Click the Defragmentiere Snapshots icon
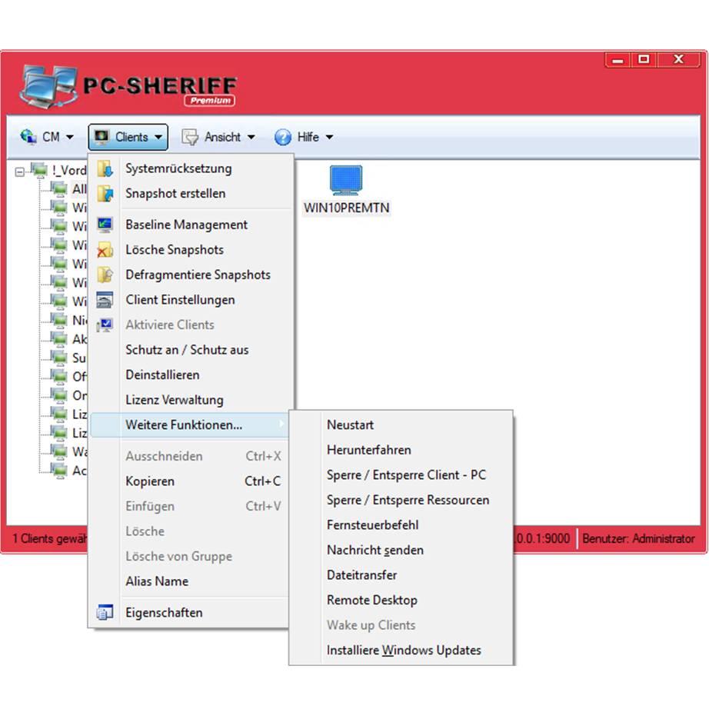This screenshot has width=709, height=709. click(x=105, y=275)
